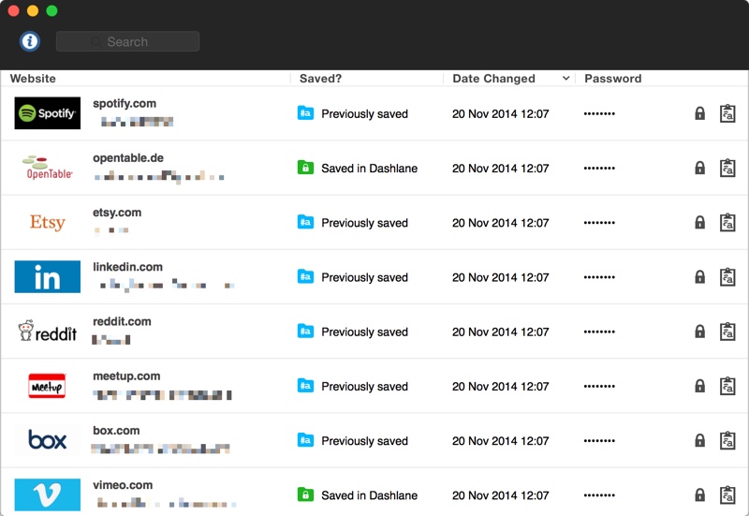Select the vimeo.com site name
749x516 pixels.
tap(123, 485)
